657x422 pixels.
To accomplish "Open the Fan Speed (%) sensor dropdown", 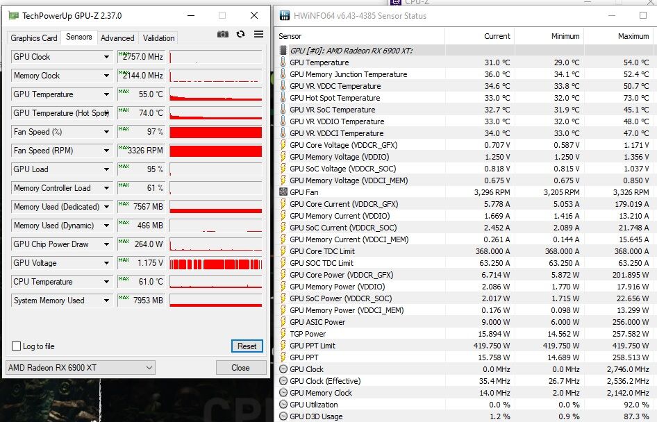I will [x=106, y=132].
